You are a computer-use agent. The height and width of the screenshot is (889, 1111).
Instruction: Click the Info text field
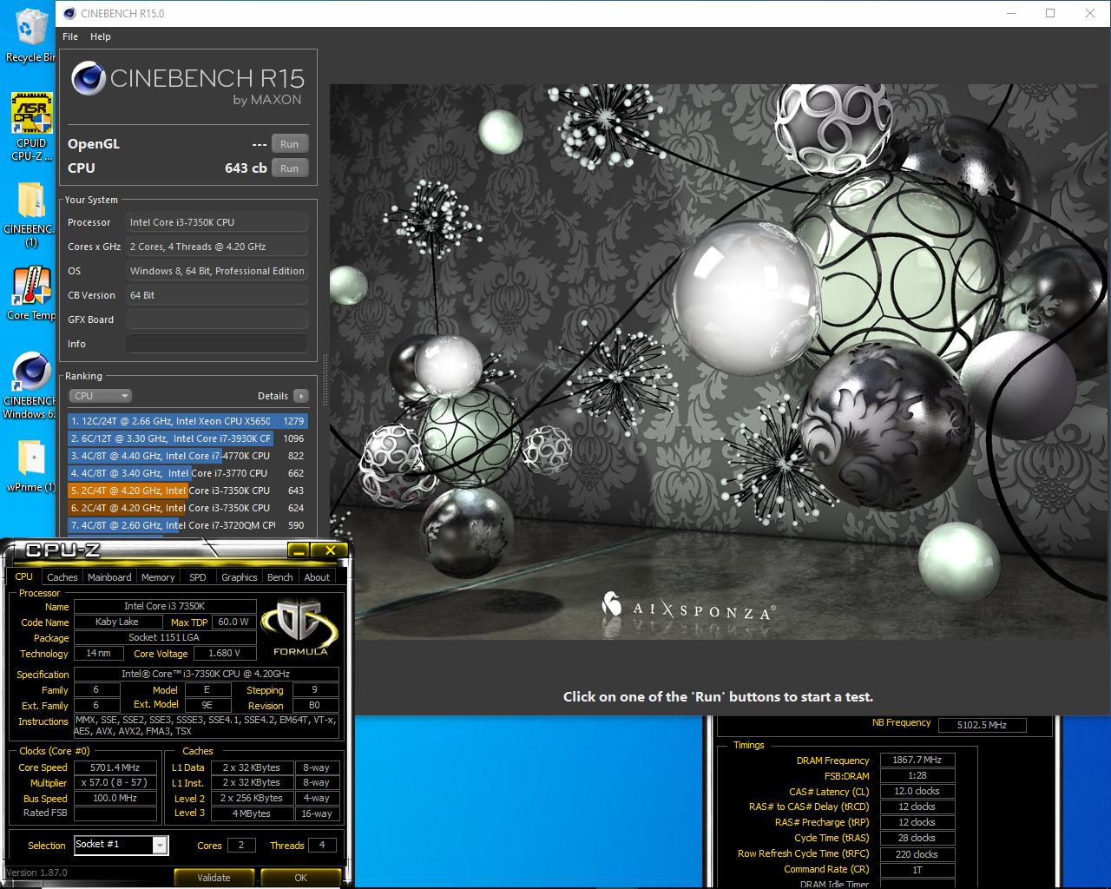click(217, 344)
